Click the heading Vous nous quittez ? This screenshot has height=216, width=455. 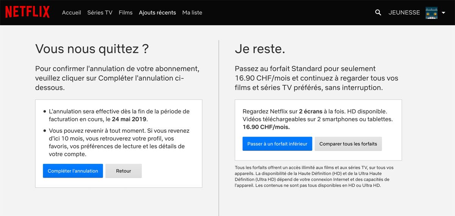click(92, 49)
